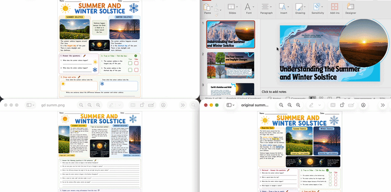Expand the Sensitivity dropdown arrow
The image size is (391, 192).
322,7
